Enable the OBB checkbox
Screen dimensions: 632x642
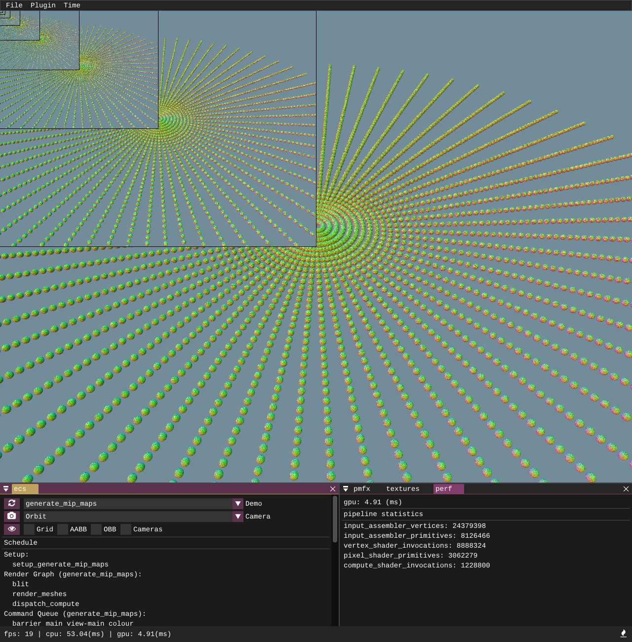(96, 529)
